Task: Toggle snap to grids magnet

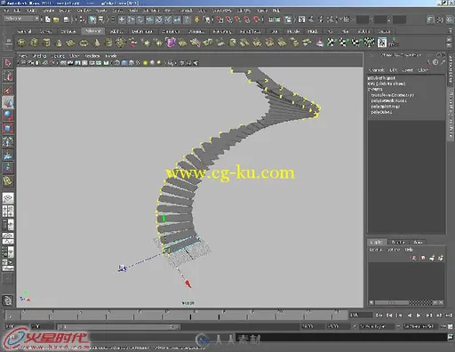Action: click(x=220, y=20)
